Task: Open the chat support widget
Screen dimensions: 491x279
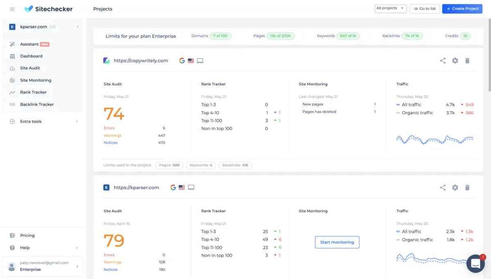Action: pos(475,264)
